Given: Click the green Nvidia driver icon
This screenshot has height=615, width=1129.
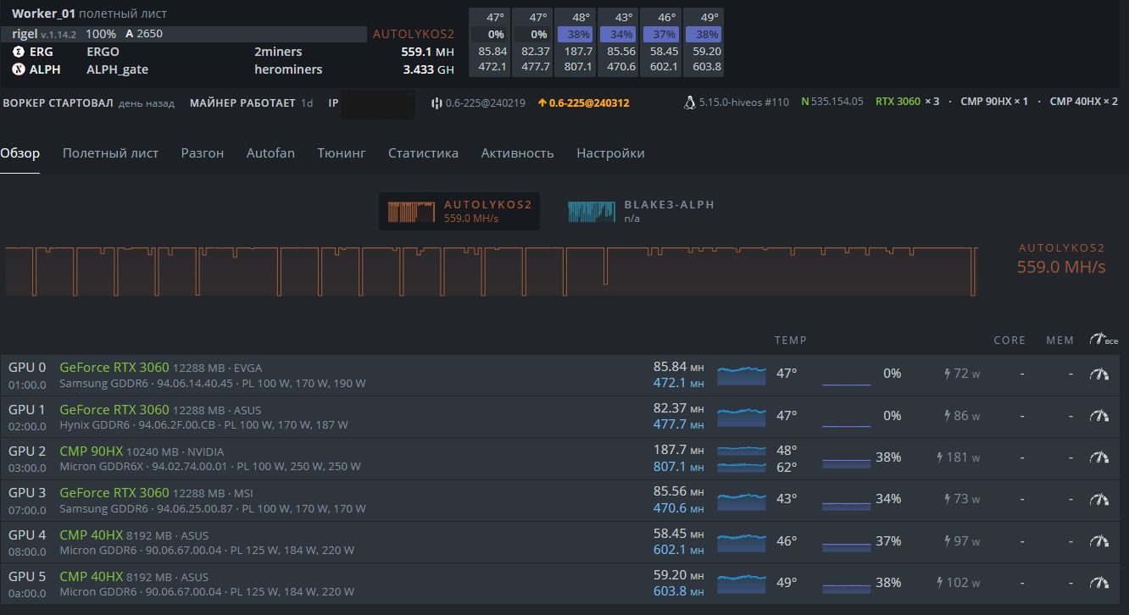Looking at the screenshot, I should tap(804, 102).
